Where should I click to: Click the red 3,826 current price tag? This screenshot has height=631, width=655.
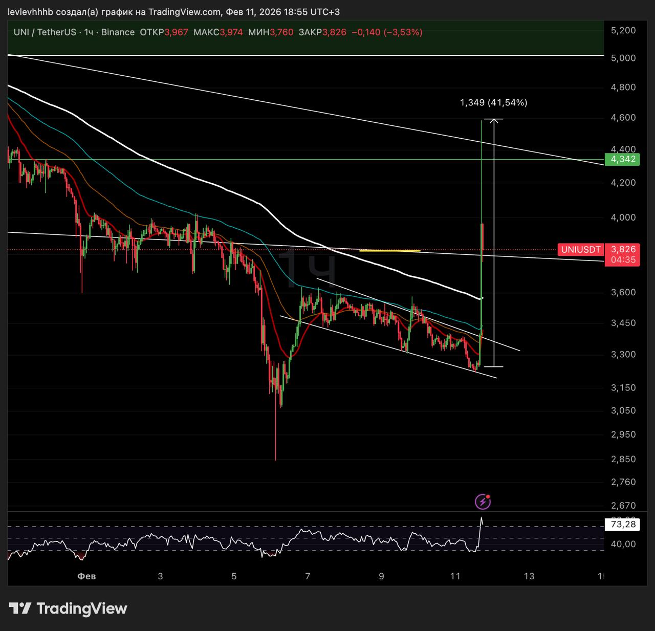pyautogui.click(x=623, y=249)
